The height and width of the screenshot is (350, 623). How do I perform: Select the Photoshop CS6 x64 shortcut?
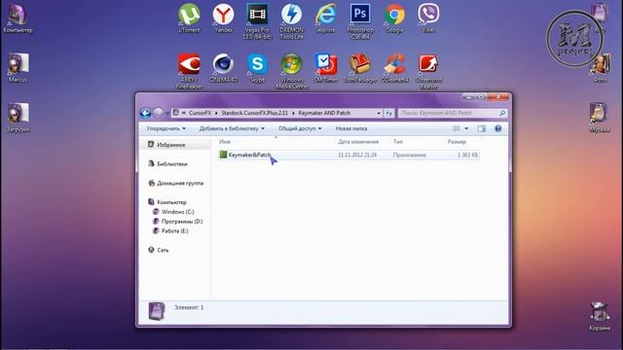point(360,21)
